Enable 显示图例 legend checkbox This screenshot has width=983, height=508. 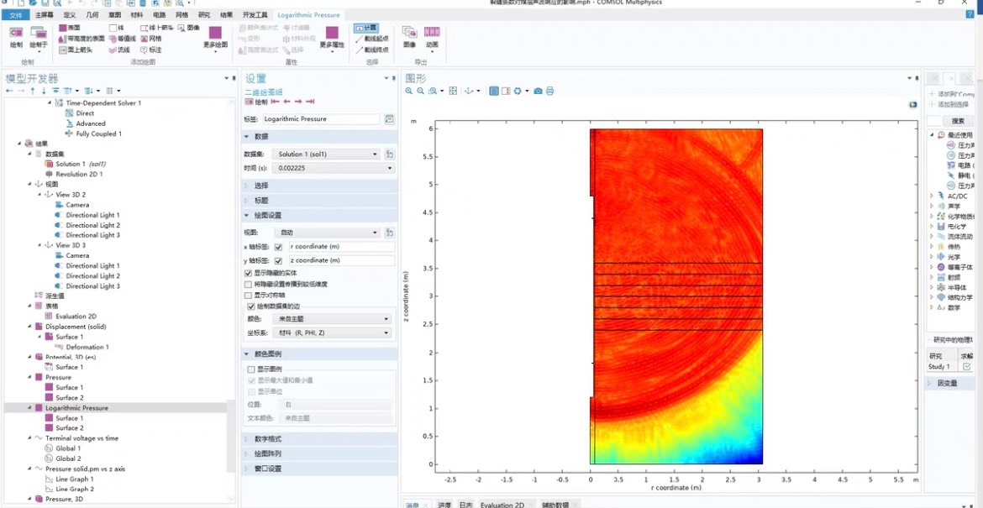[x=251, y=369]
